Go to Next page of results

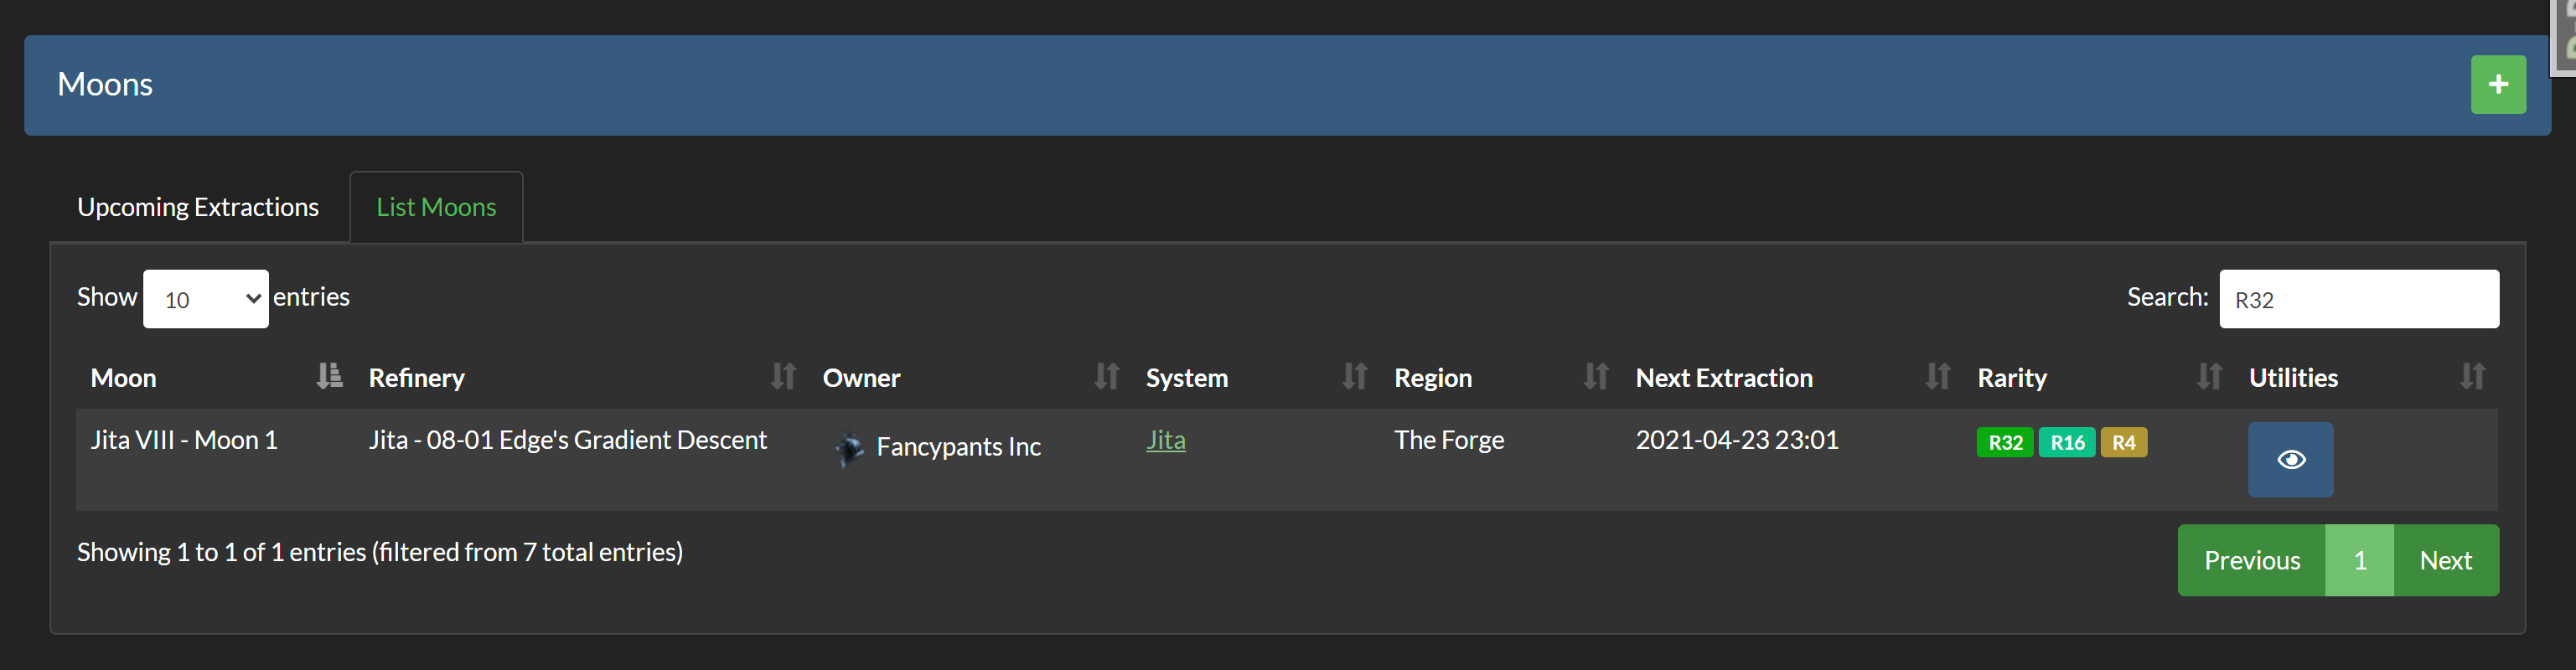[2445, 560]
